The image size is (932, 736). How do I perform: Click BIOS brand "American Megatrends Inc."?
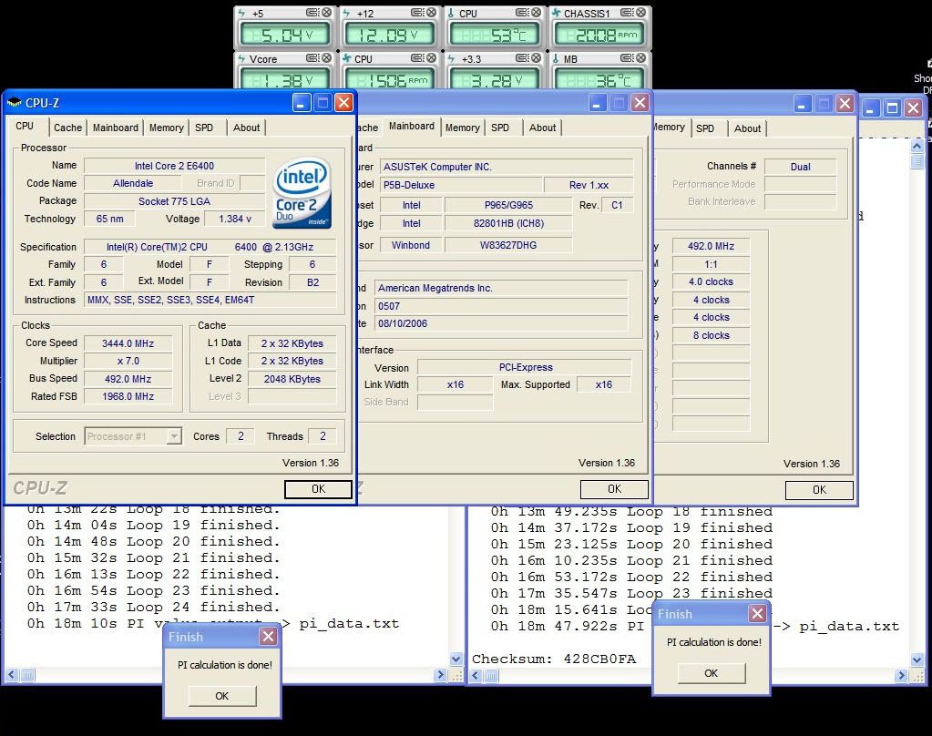pyautogui.click(x=501, y=288)
